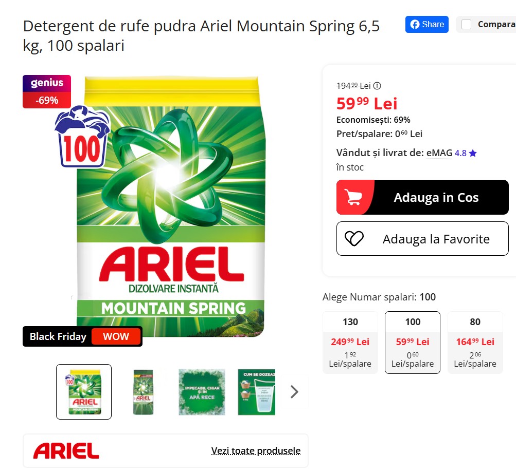Add the product to cart with Adauga in Cos
516x473 pixels.
pos(422,197)
